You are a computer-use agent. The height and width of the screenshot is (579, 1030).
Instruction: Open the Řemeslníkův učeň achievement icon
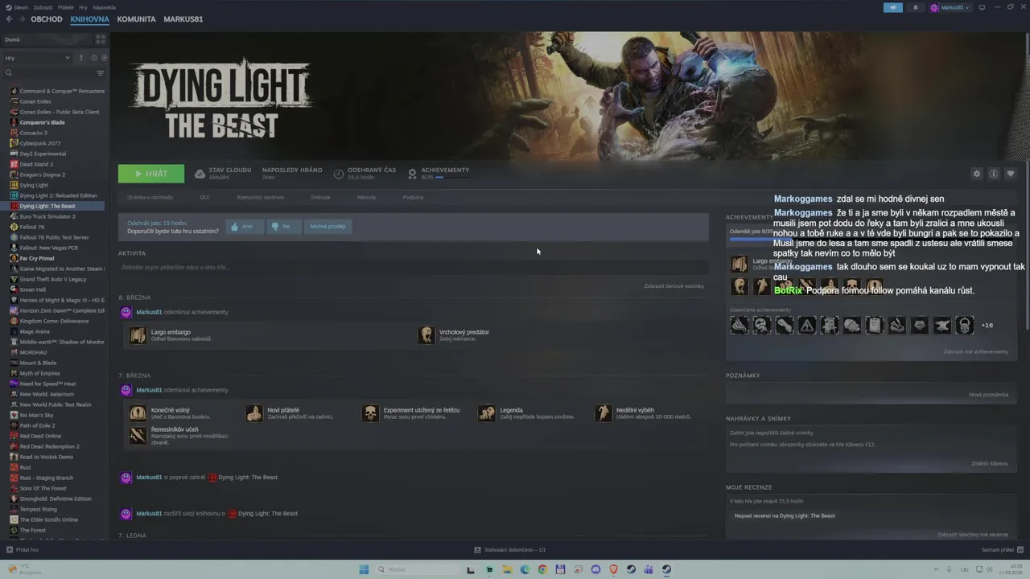pyautogui.click(x=138, y=435)
